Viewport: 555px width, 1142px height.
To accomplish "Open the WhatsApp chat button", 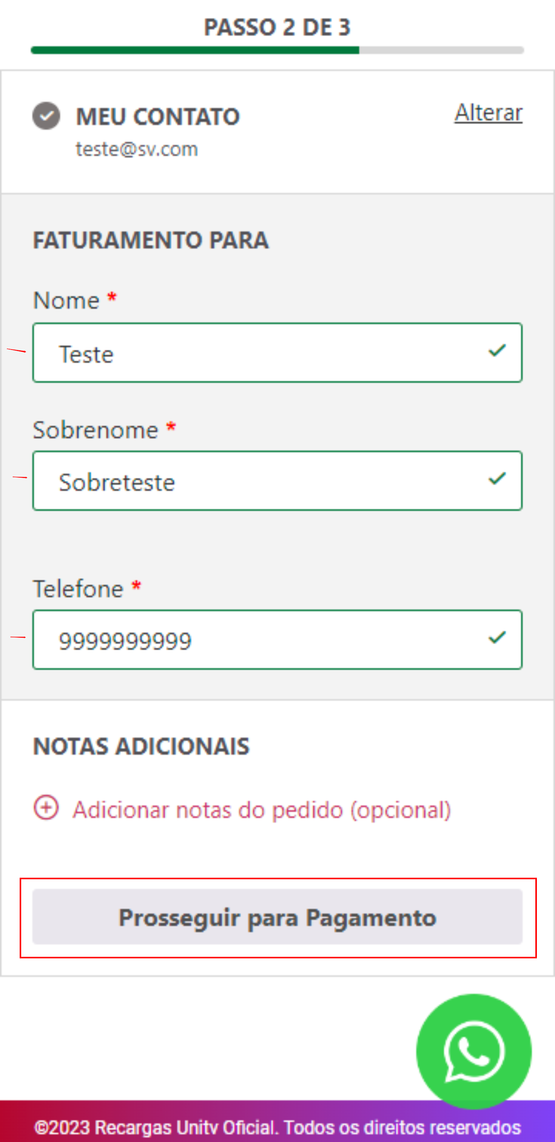I will (x=474, y=1051).
